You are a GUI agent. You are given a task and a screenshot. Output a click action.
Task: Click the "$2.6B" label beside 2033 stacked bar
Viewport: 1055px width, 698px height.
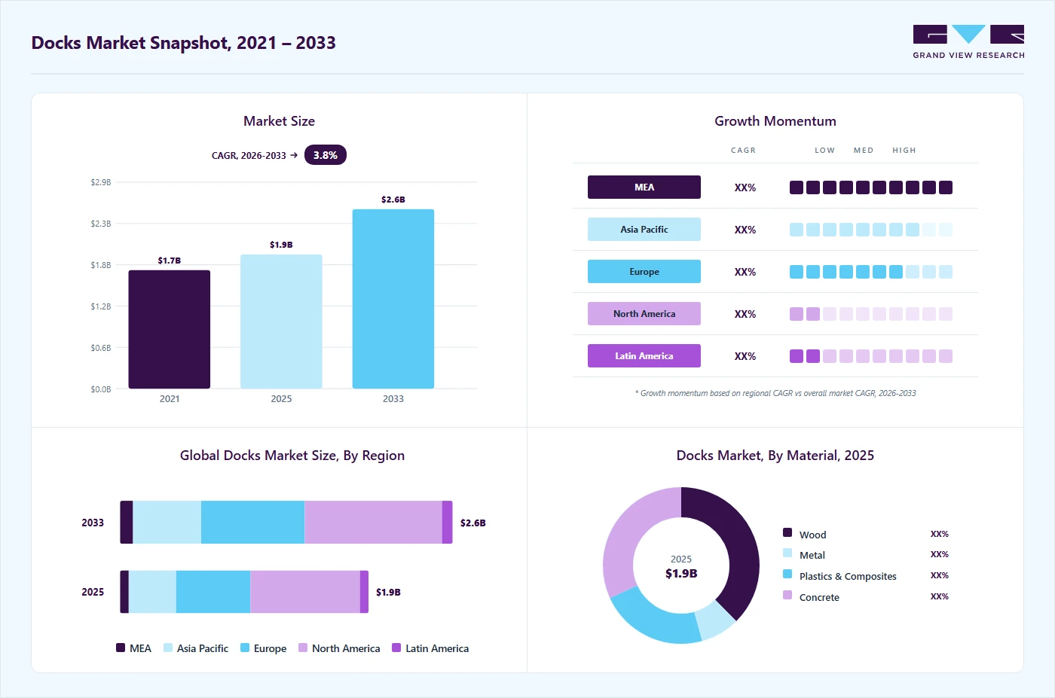tap(473, 523)
